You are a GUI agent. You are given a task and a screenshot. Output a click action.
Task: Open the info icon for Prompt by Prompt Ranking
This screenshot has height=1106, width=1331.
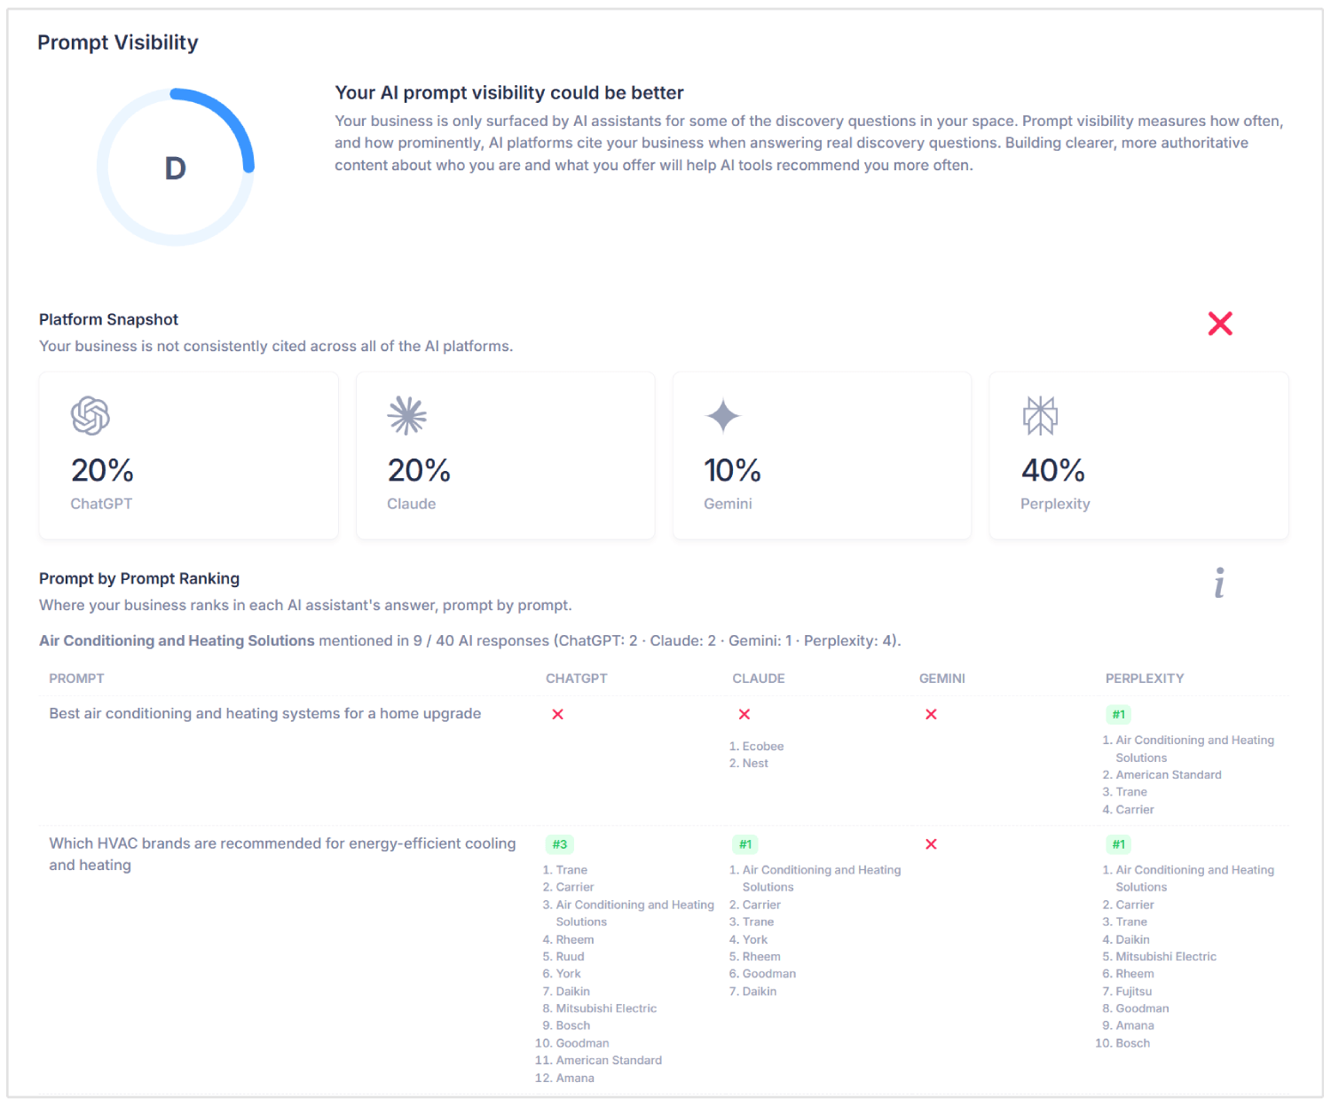click(x=1220, y=583)
